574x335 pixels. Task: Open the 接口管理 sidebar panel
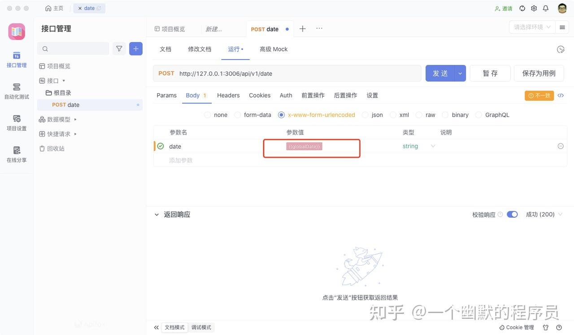[x=16, y=60]
